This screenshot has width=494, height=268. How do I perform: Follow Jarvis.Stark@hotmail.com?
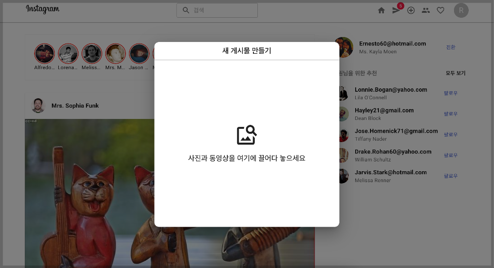[451, 176]
